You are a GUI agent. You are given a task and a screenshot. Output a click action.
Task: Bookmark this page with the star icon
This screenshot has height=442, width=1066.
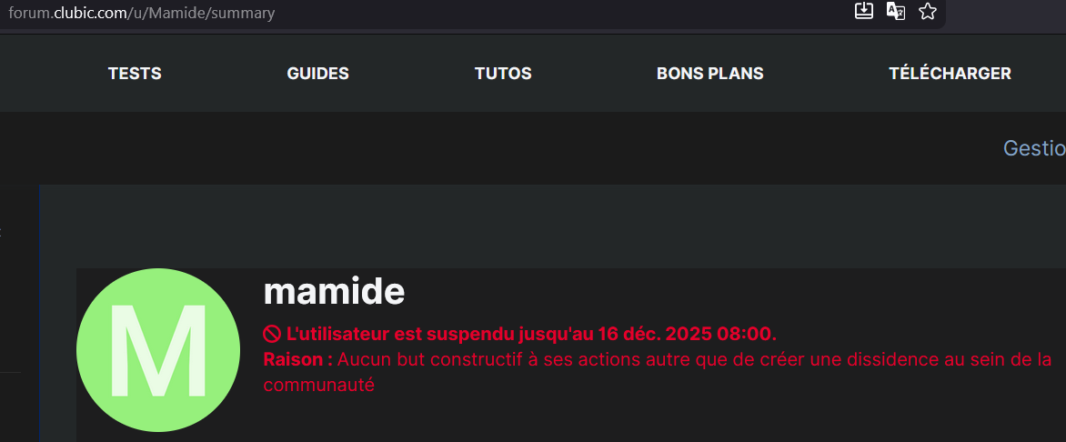click(927, 11)
